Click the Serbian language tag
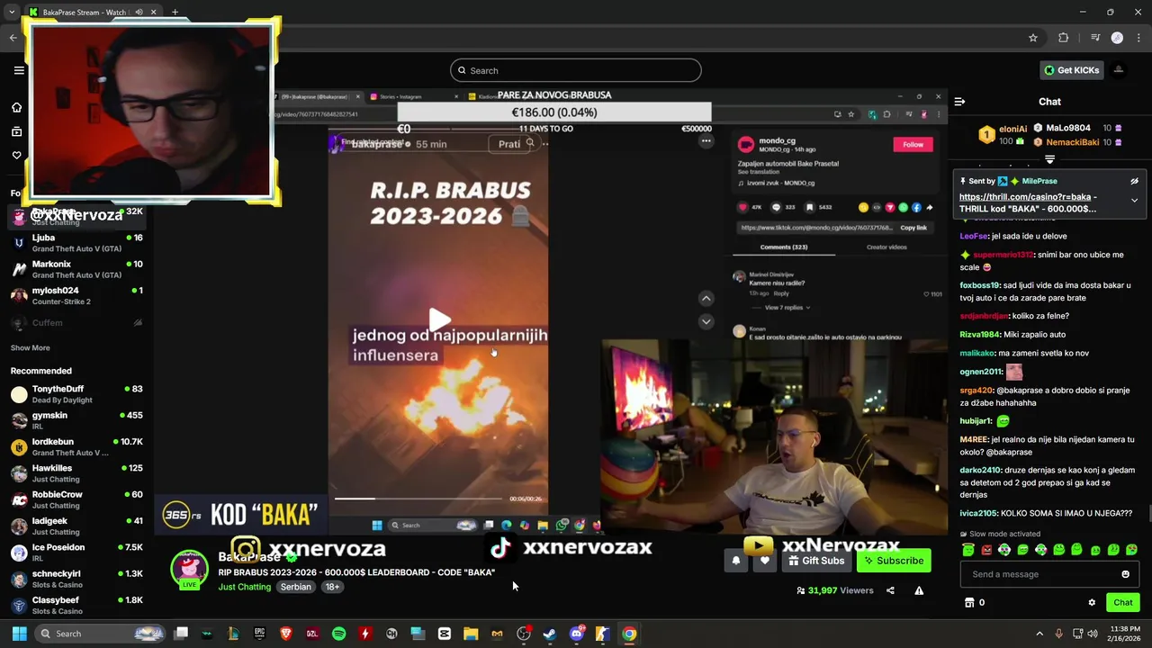This screenshot has height=648, width=1152. 295,587
